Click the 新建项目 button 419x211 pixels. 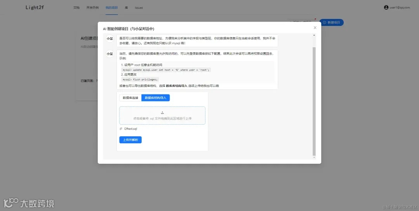pos(331,22)
